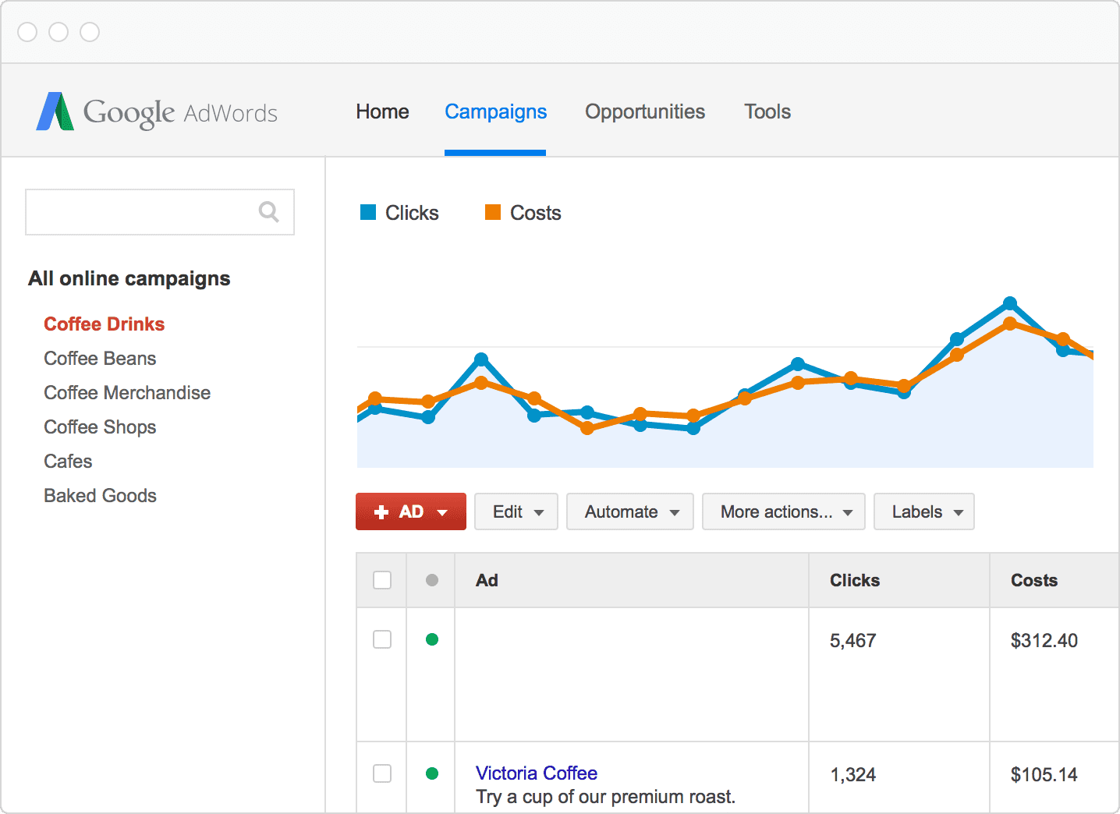
Task: Click "Try a cup of our premium roast." text
Action: pos(606,797)
